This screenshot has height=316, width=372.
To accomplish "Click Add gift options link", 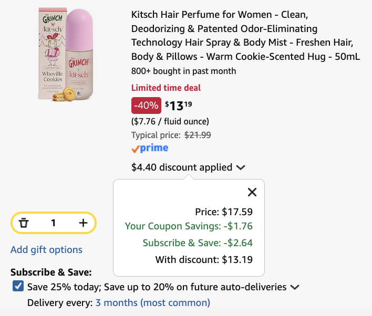I will coord(46,250).
